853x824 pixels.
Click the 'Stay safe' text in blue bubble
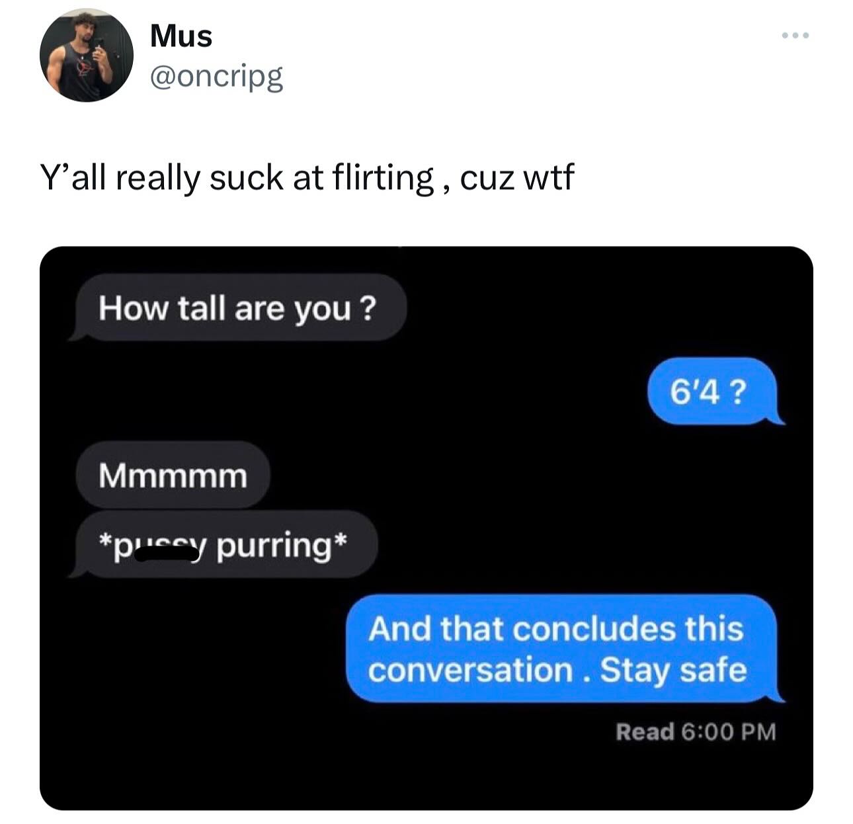click(x=673, y=670)
